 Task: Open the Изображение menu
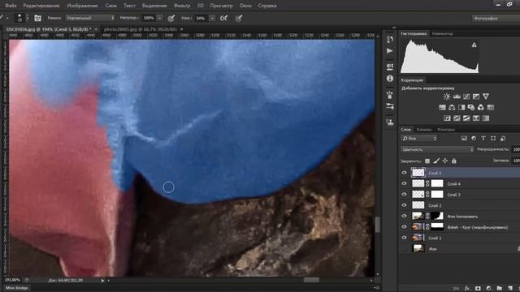pyautogui.click(x=82, y=6)
